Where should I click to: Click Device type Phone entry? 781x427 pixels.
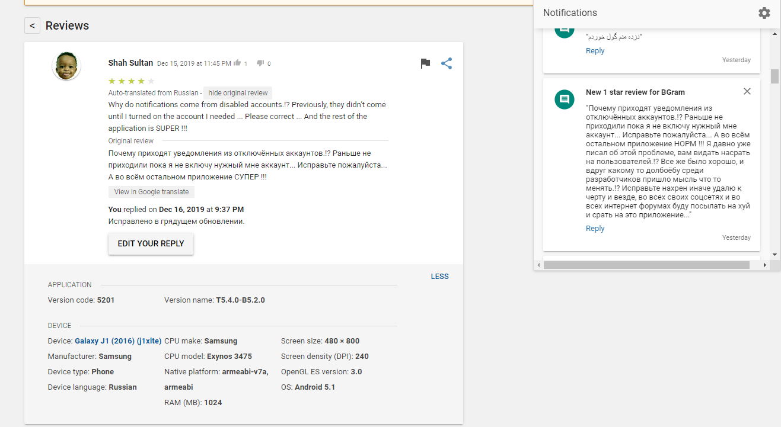coord(81,372)
